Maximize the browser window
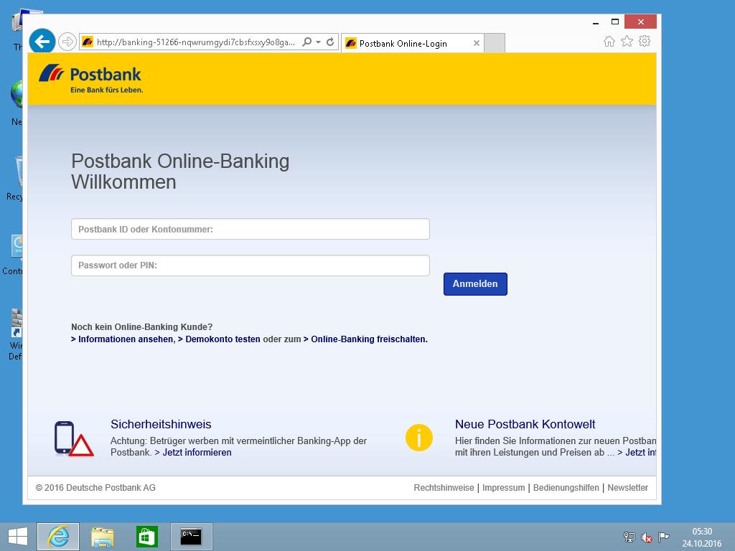735x551 pixels. [615, 22]
